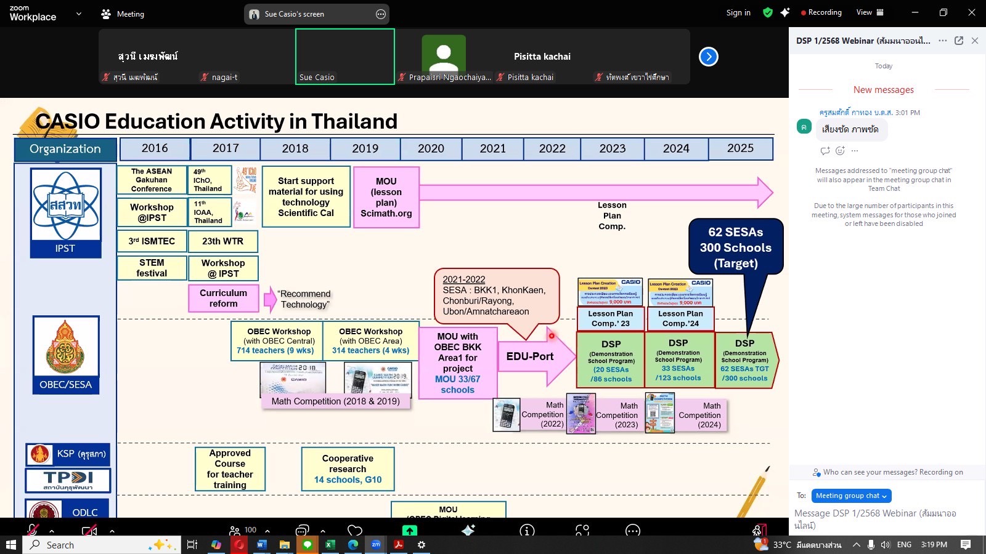Click the Reactions heart icon

(x=354, y=530)
